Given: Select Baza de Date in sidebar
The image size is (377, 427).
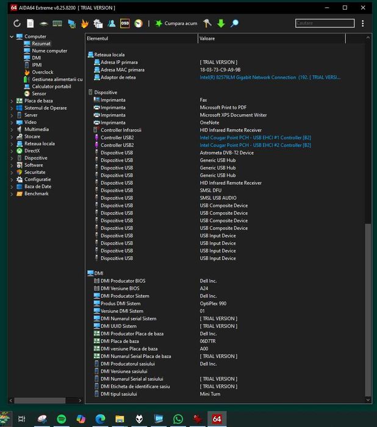Looking at the screenshot, I should point(38,187).
